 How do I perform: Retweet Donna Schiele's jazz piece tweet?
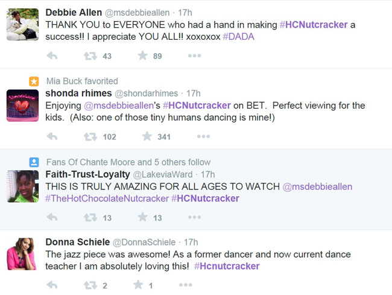[x=90, y=285]
